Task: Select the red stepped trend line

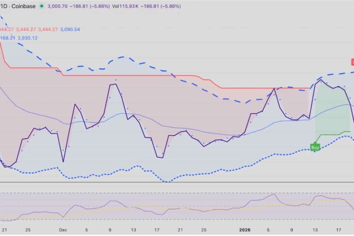Action: click(138, 75)
